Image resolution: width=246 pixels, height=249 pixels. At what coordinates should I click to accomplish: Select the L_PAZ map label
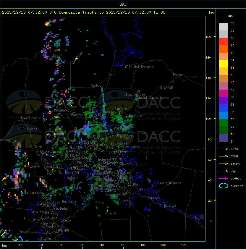[x=200, y=217]
